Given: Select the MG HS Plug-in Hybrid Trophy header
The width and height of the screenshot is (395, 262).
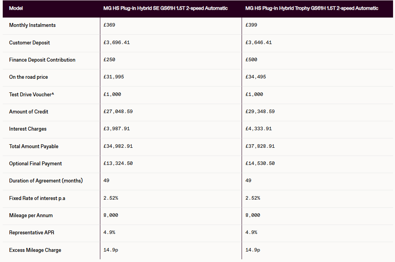Looking at the screenshot, I should (x=311, y=8).
